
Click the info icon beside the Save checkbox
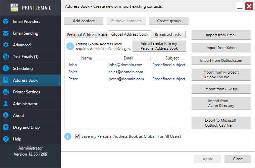pyautogui.click(x=68, y=136)
